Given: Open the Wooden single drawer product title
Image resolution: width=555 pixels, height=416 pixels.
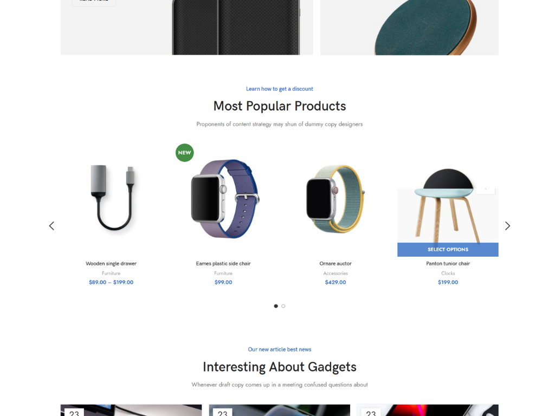Looking at the screenshot, I should (111, 264).
